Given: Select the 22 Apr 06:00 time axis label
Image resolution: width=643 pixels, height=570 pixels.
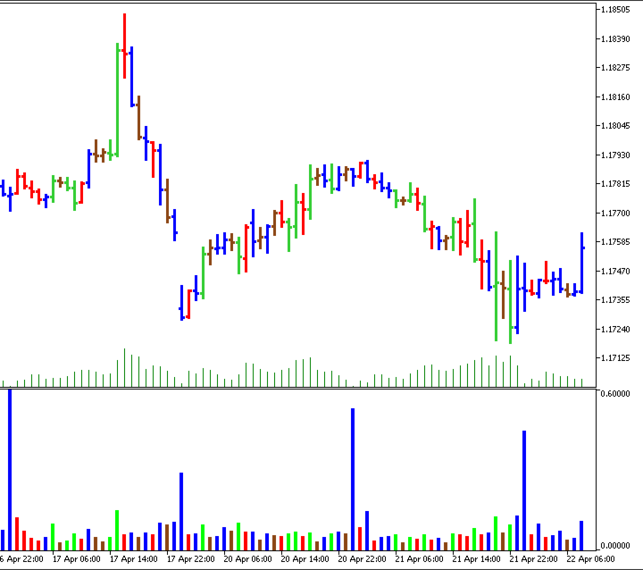Looking at the screenshot, I should click(x=591, y=559).
